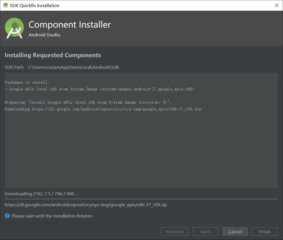
Task: Click the downloading progress text showing 746.7 MB
Action: click(x=41, y=194)
